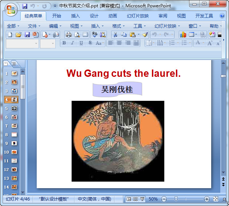The height and width of the screenshot is (206, 229).
Task: Toggle text shadow formatting
Action: click(90, 43)
